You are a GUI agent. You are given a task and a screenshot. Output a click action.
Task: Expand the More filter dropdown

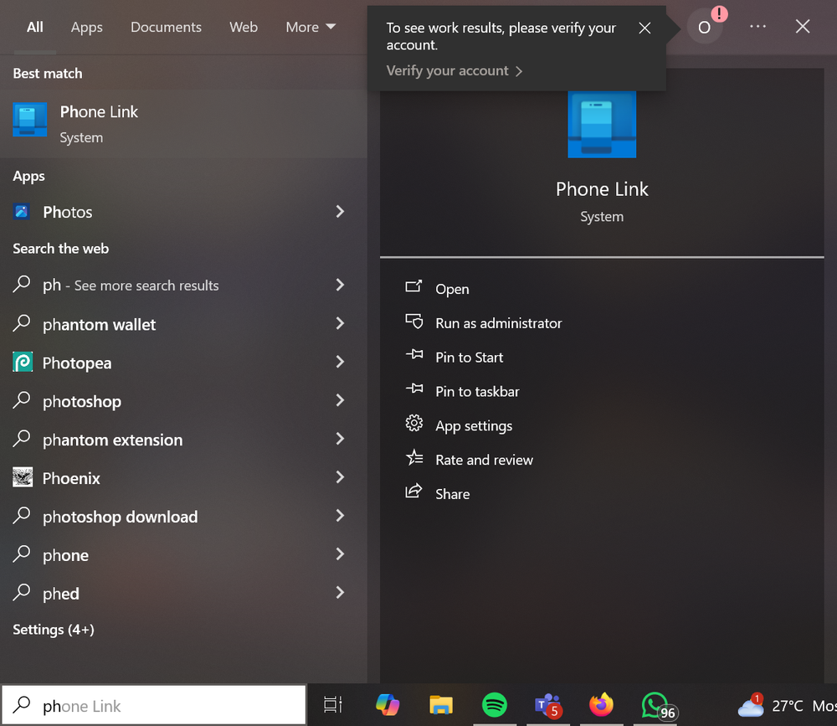click(x=311, y=27)
